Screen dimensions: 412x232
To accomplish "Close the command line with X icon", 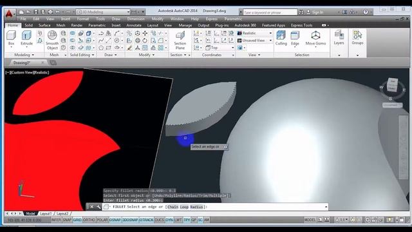I will pyautogui.click(x=91, y=207).
